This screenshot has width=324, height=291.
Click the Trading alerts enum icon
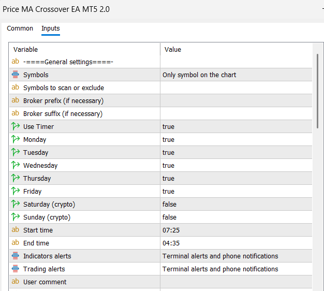[15, 269]
